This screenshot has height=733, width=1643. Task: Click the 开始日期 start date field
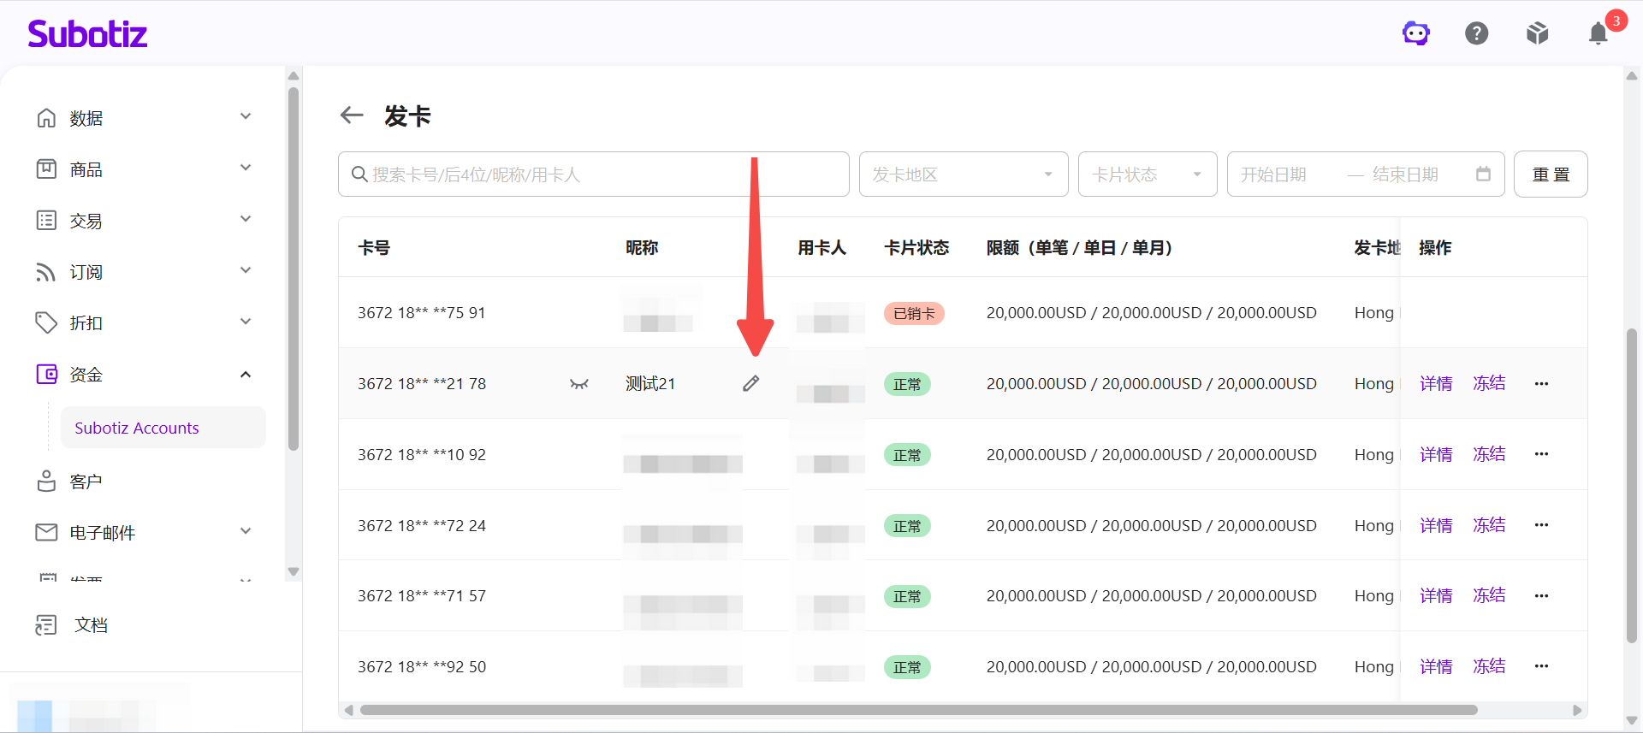[x=1273, y=174]
